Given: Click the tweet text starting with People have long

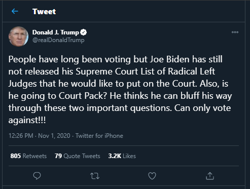Looking at the screenshot, I should click(120, 90).
